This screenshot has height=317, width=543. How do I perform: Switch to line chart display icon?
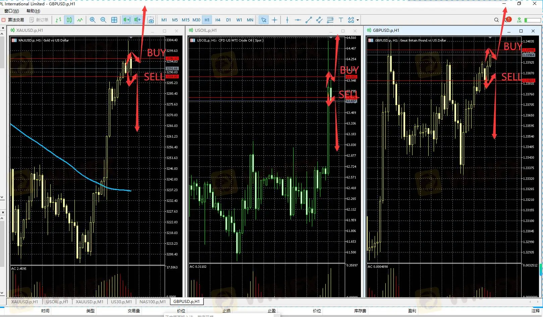[x=80, y=20]
